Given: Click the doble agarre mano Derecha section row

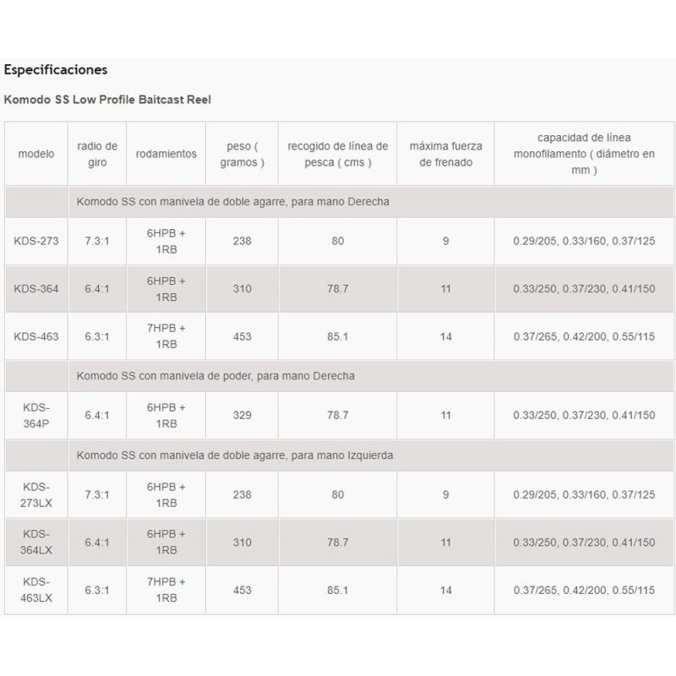Looking at the screenshot, I should [x=232, y=202].
